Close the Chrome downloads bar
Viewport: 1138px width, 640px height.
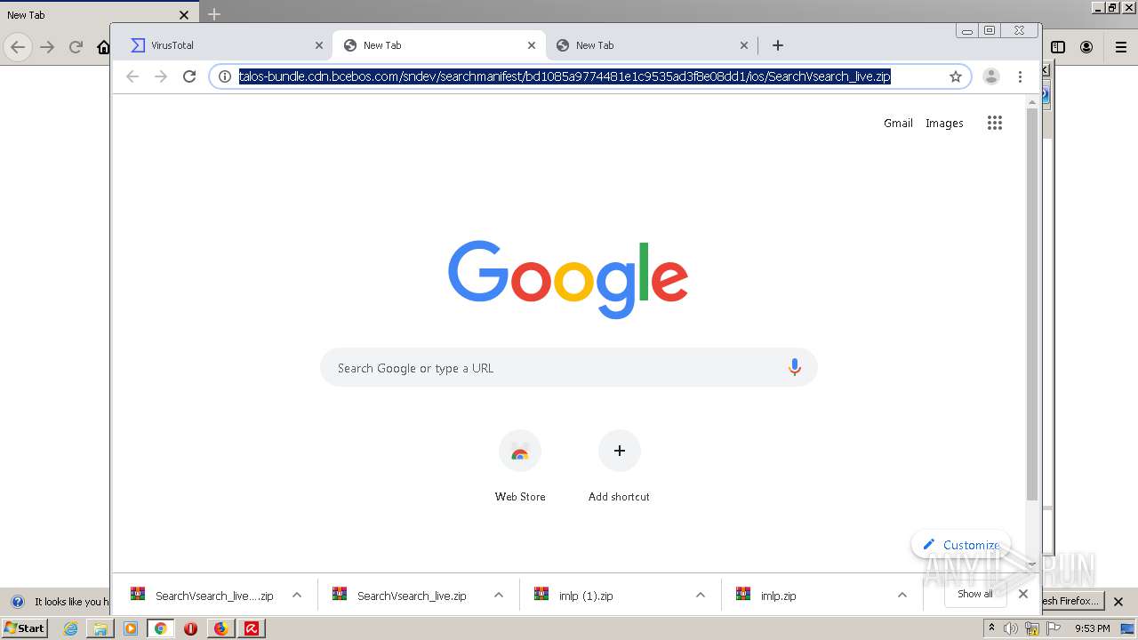point(1023,594)
